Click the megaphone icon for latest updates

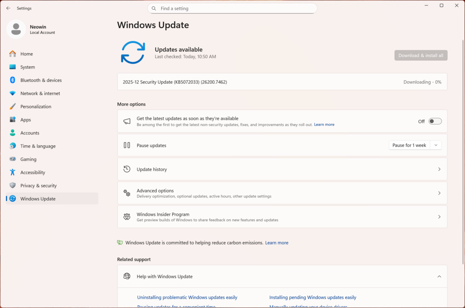click(127, 121)
